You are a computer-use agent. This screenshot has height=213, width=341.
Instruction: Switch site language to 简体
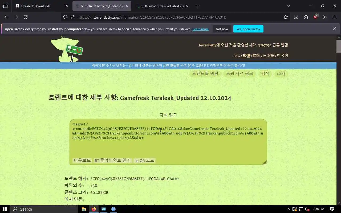coord(257,56)
